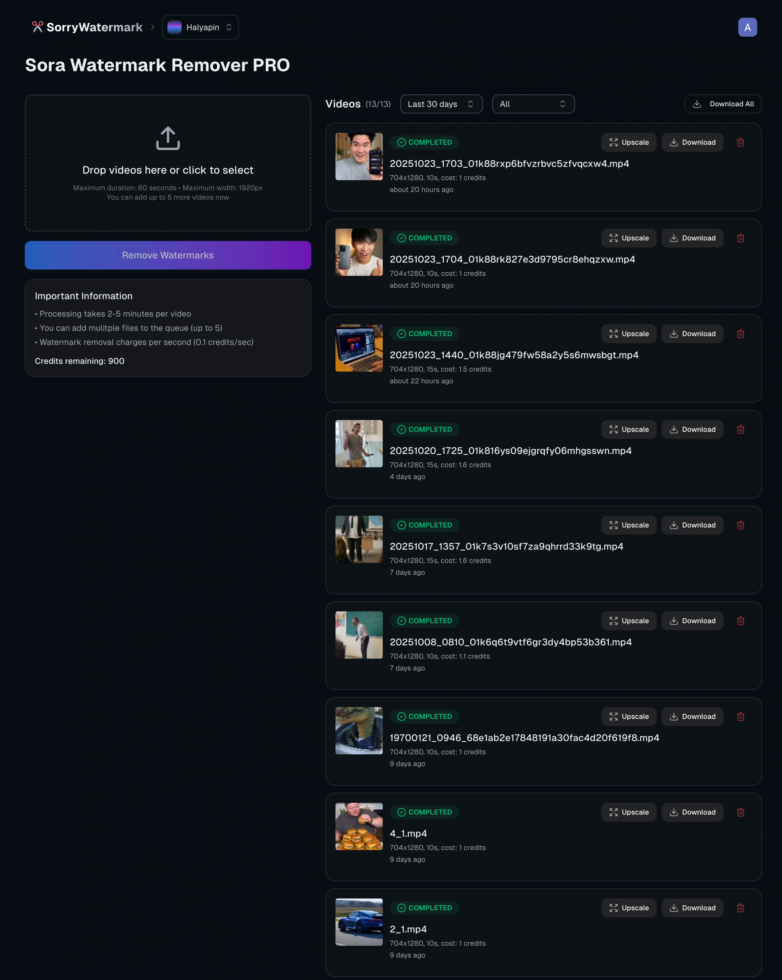The height and width of the screenshot is (980, 782).
Task: Open the thumbnail of the blue car video
Action: (359, 921)
